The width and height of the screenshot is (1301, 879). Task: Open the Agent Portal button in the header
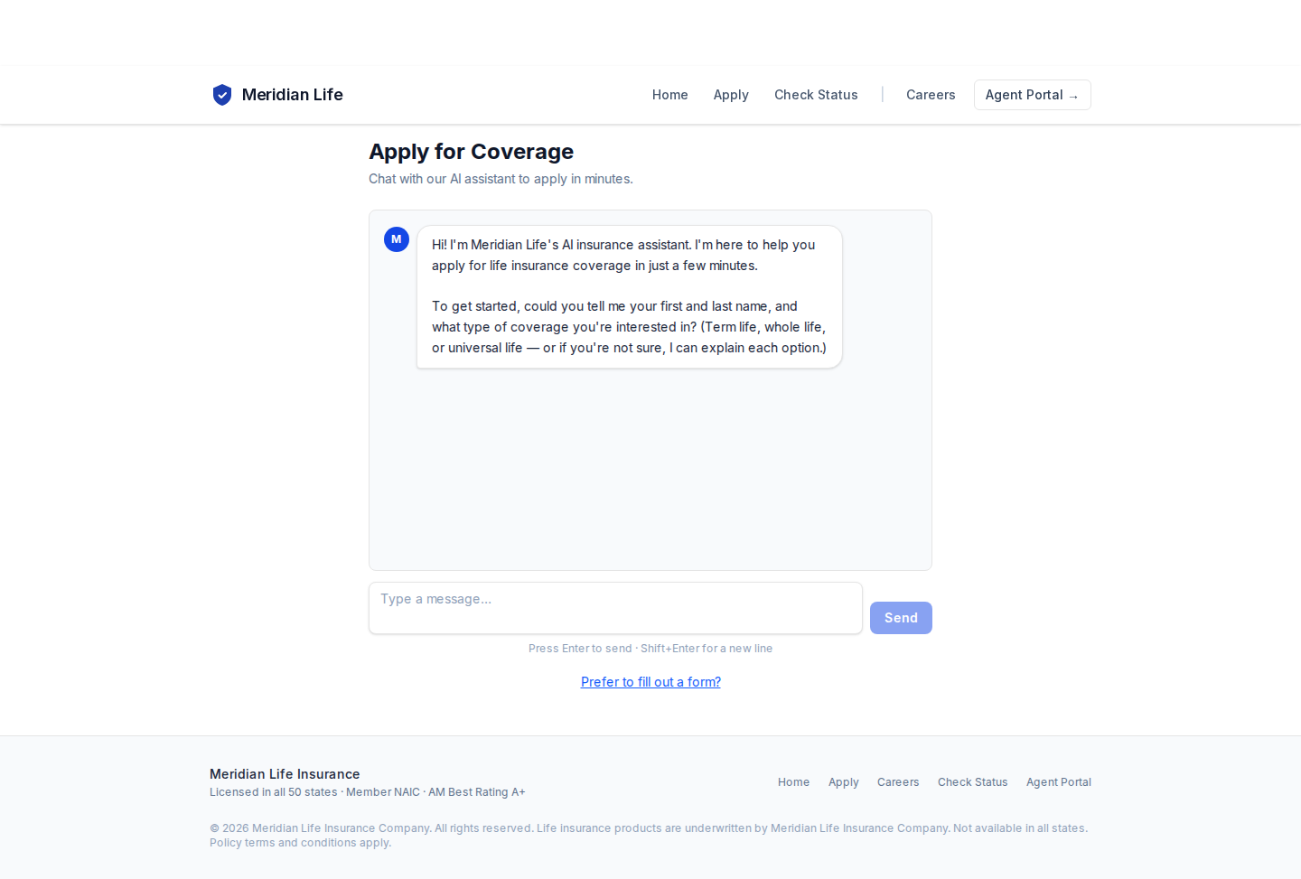[1033, 95]
